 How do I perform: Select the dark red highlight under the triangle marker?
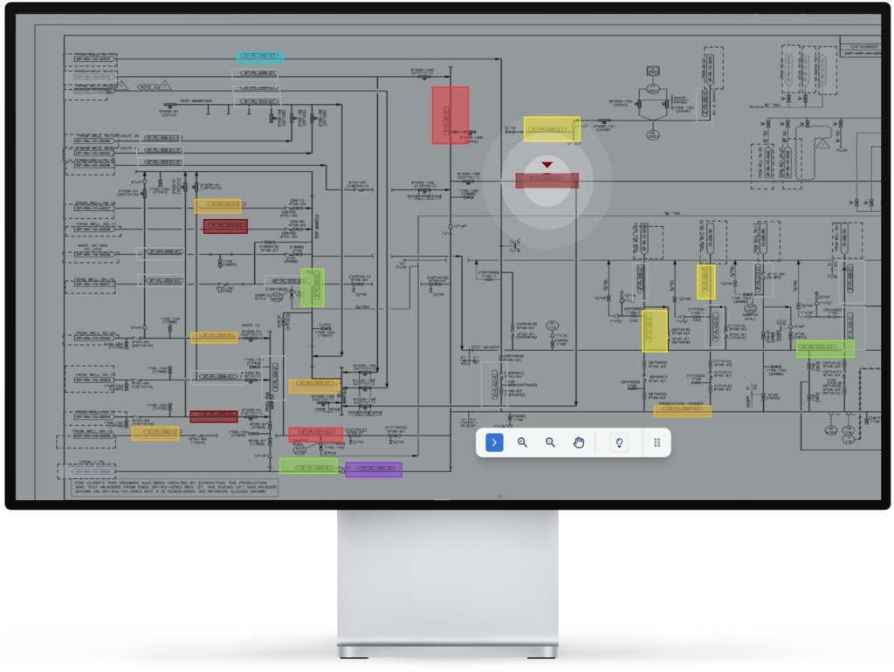pyautogui.click(x=547, y=181)
